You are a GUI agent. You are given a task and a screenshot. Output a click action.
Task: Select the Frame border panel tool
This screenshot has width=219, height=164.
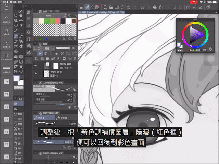pos(21,62)
